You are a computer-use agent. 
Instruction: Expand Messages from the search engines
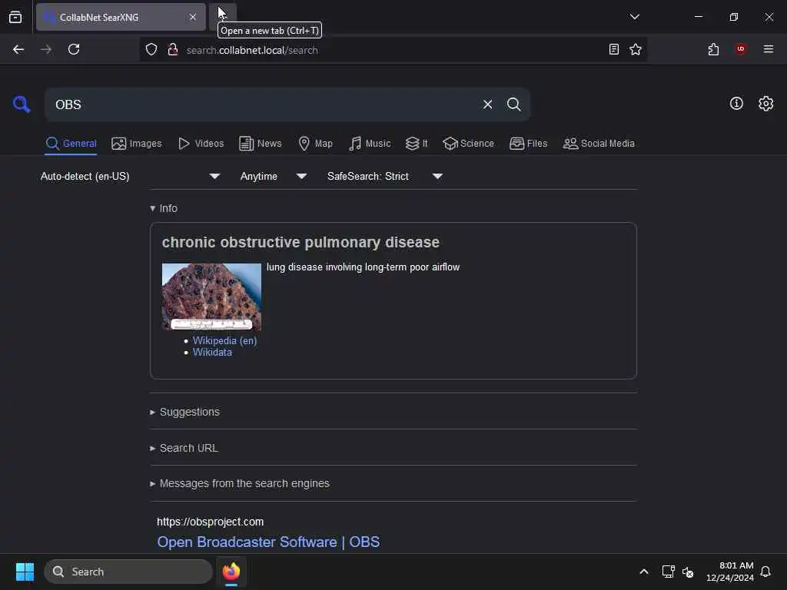(x=240, y=484)
